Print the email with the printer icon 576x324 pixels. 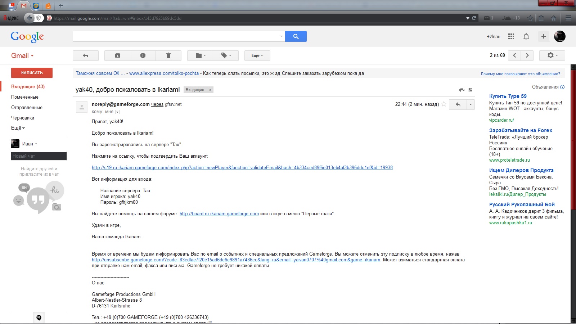(462, 90)
